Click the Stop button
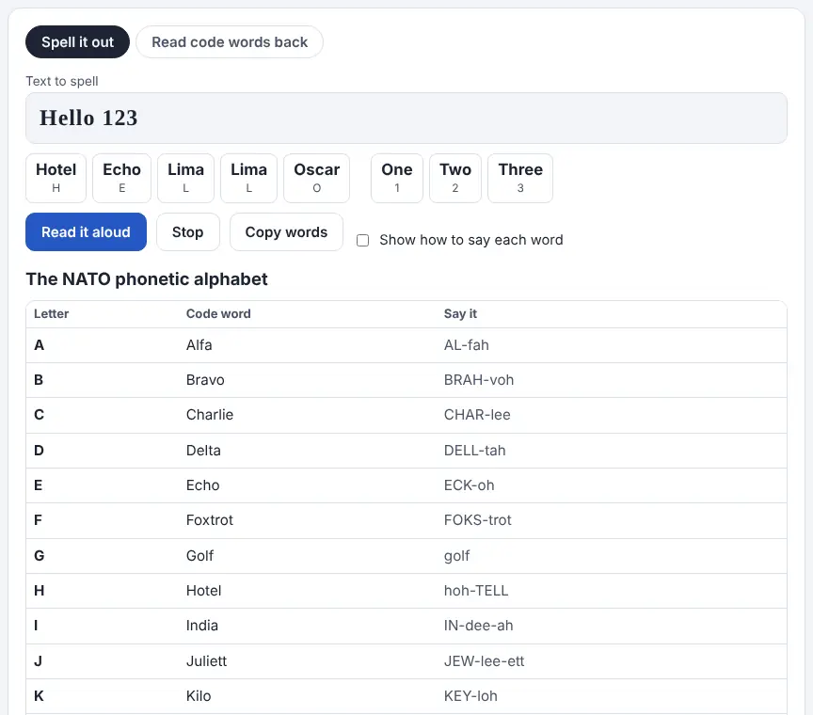The width and height of the screenshot is (813, 715). [187, 231]
